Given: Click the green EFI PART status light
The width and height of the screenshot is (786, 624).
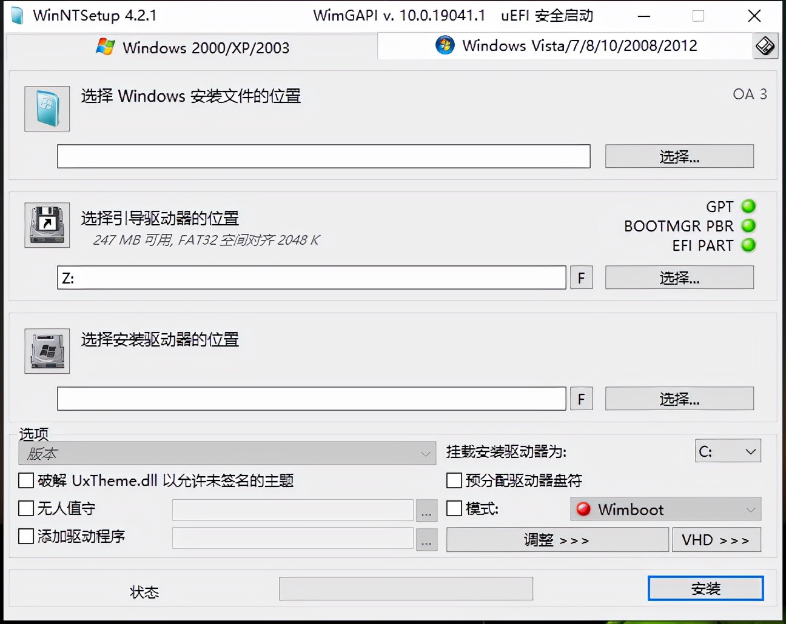Looking at the screenshot, I should point(748,246).
